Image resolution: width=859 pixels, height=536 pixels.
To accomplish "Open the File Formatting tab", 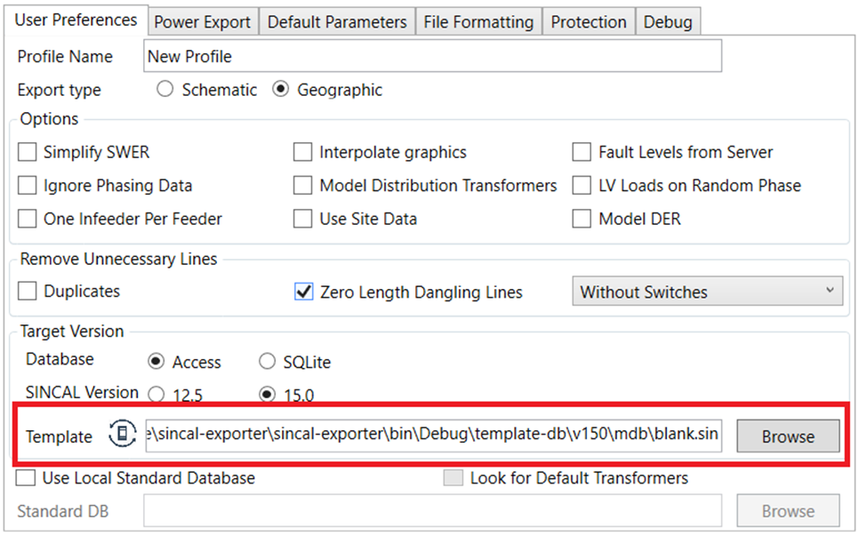I will pyautogui.click(x=478, y=22).
